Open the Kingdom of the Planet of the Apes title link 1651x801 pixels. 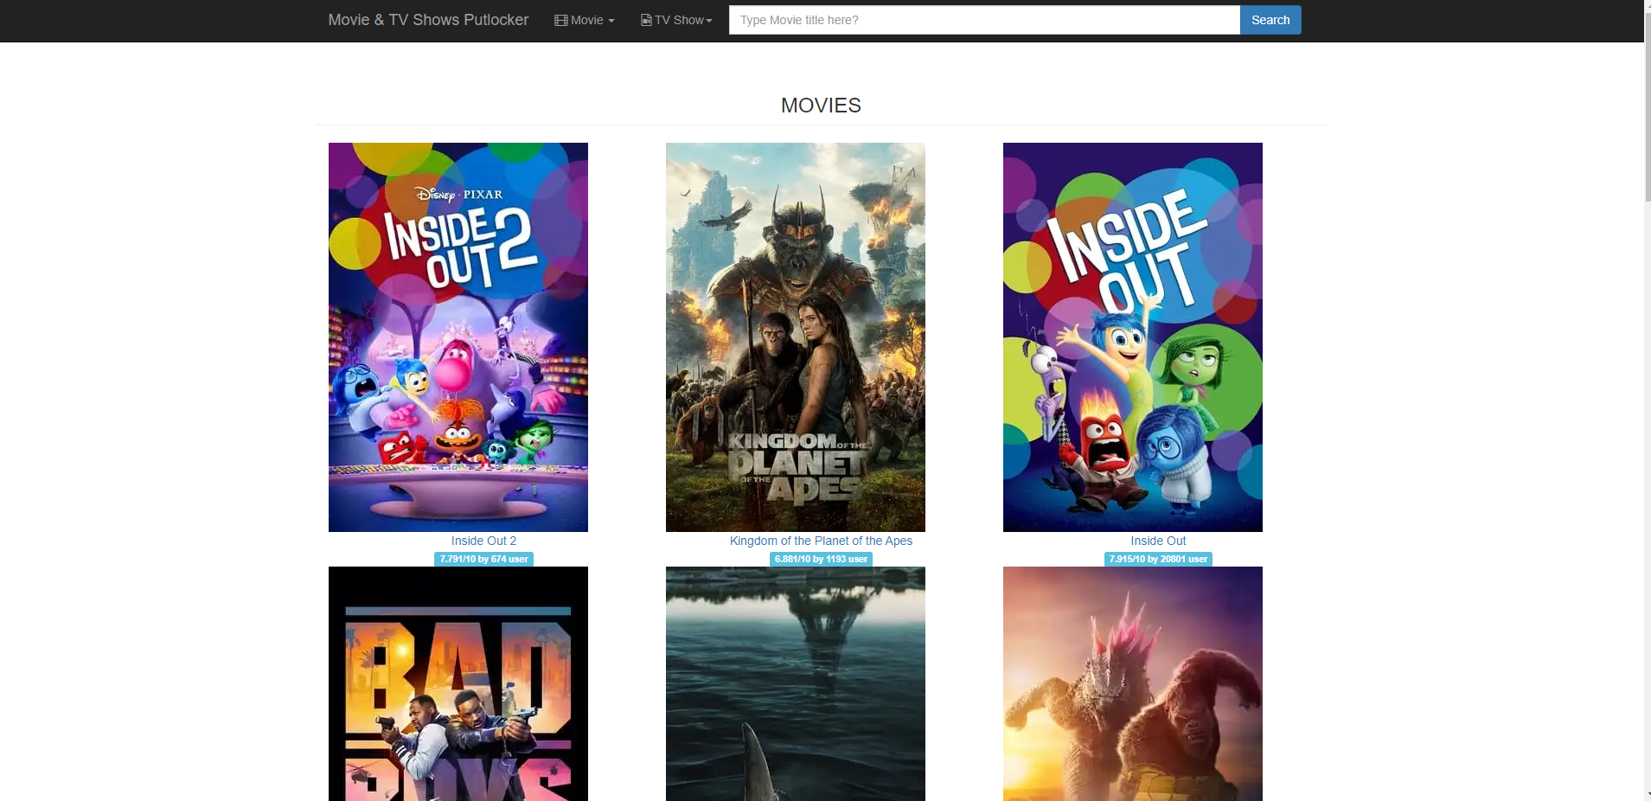821,541
